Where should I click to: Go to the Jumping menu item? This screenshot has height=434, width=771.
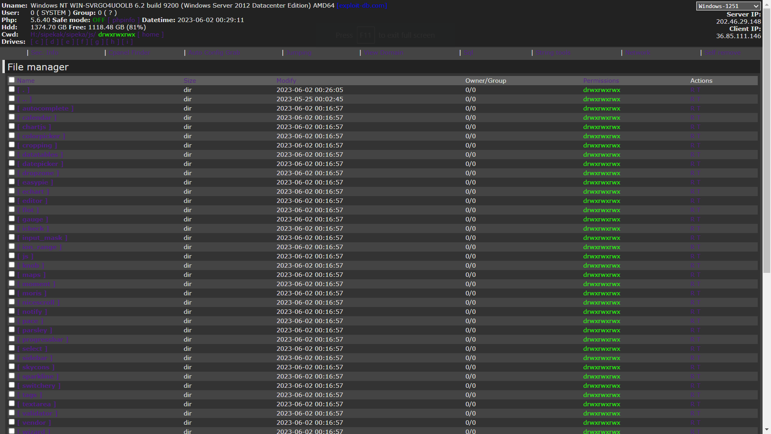pyautogui.click(x=299, y=53)
